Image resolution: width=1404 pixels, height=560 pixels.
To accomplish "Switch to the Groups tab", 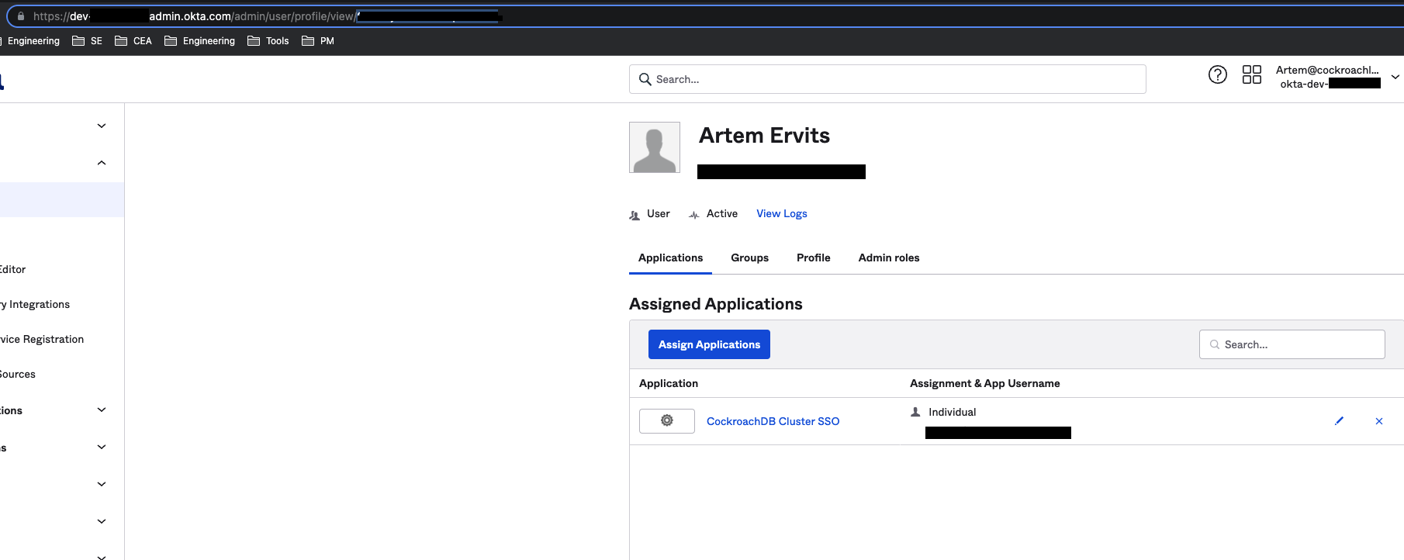I will [749, 258].
